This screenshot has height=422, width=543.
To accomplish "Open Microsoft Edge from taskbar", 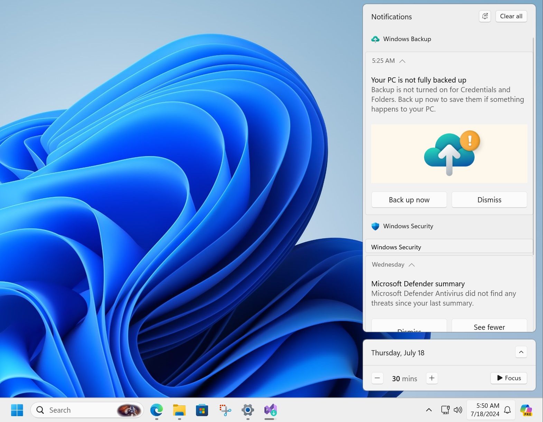I will (157, 410).
